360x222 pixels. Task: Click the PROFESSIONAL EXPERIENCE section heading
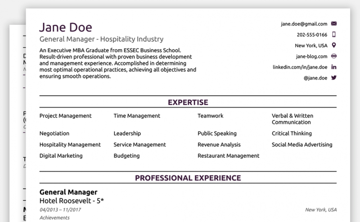pos(188,178)
